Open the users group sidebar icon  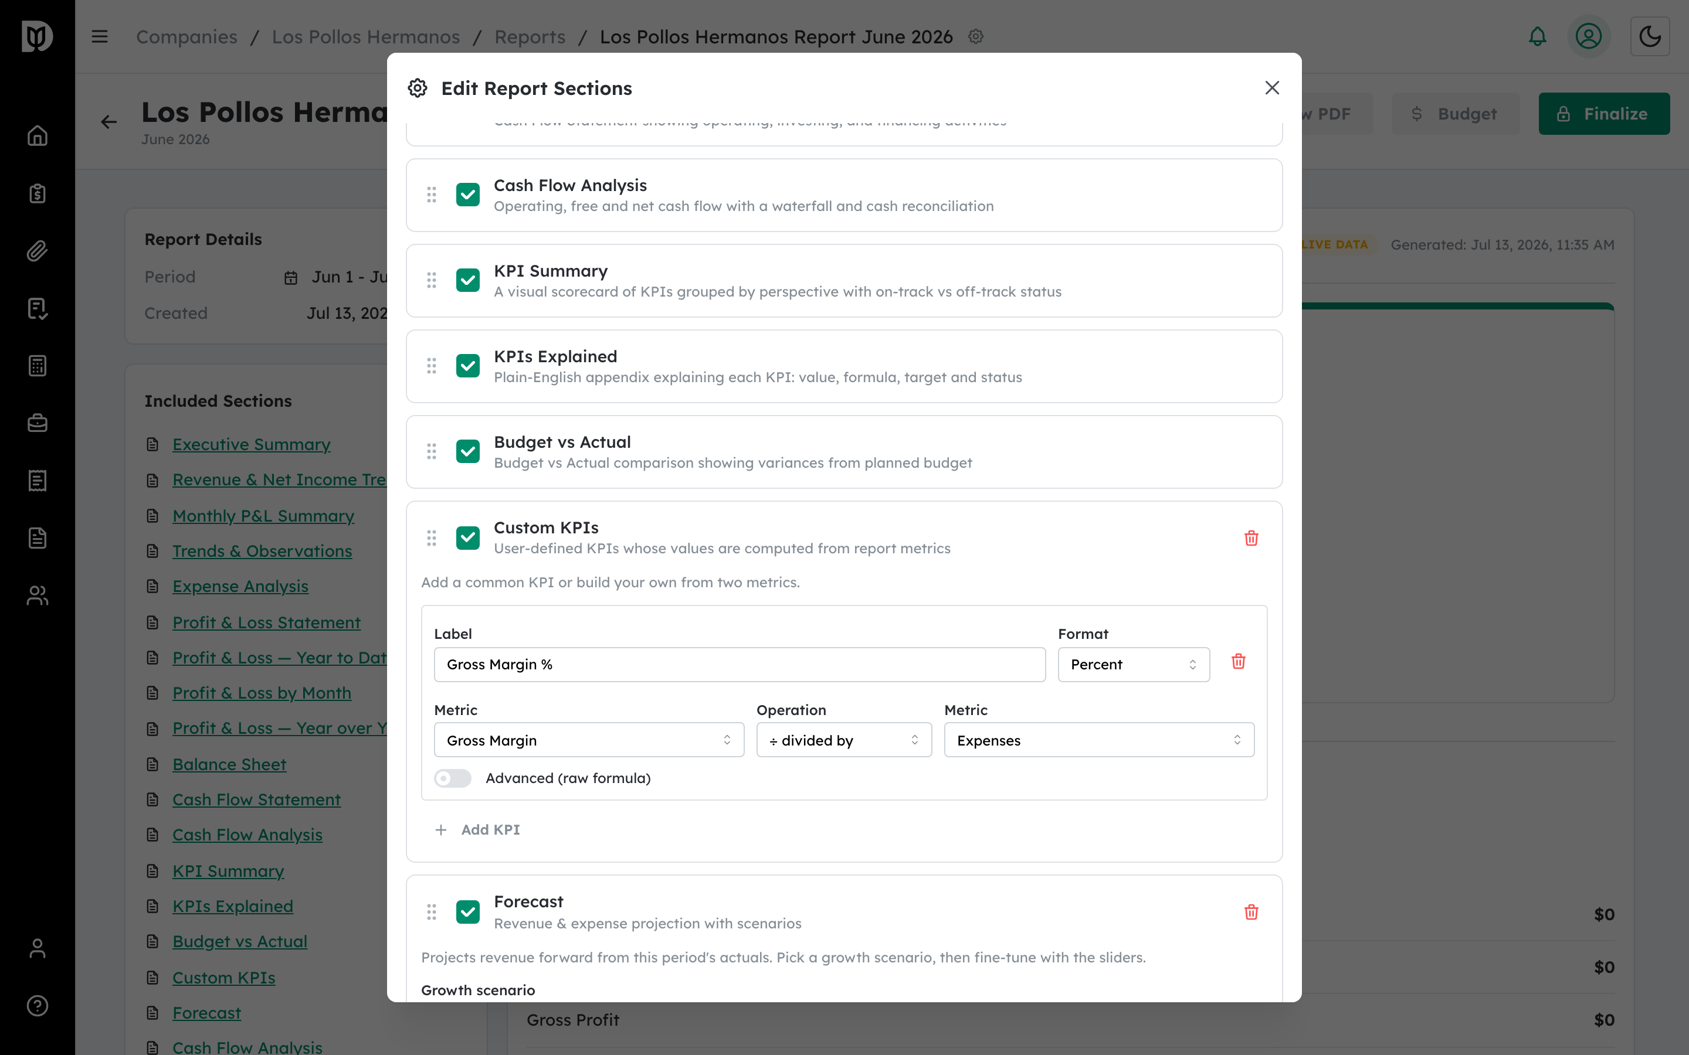(38, 595)
